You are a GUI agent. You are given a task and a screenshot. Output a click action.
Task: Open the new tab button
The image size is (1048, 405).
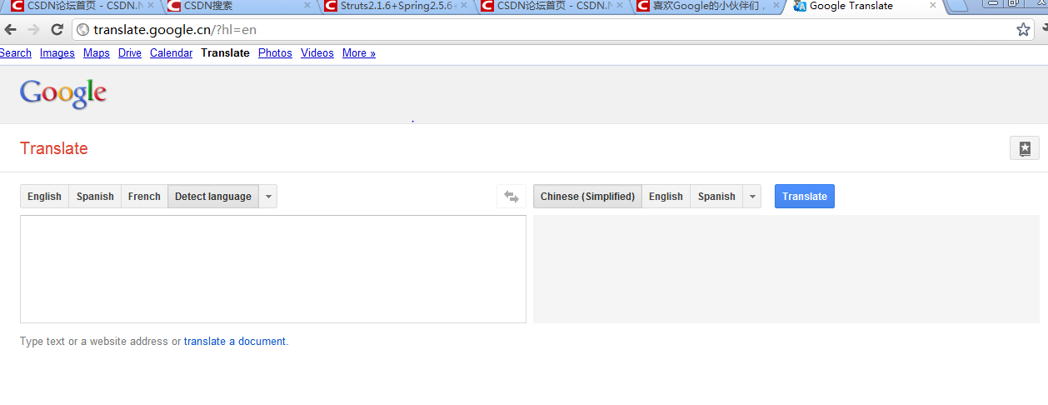pos(958,6)
